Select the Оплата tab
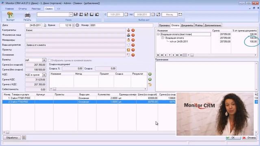The width and height of the screenshot is (260, 146). tap(175, 25)
